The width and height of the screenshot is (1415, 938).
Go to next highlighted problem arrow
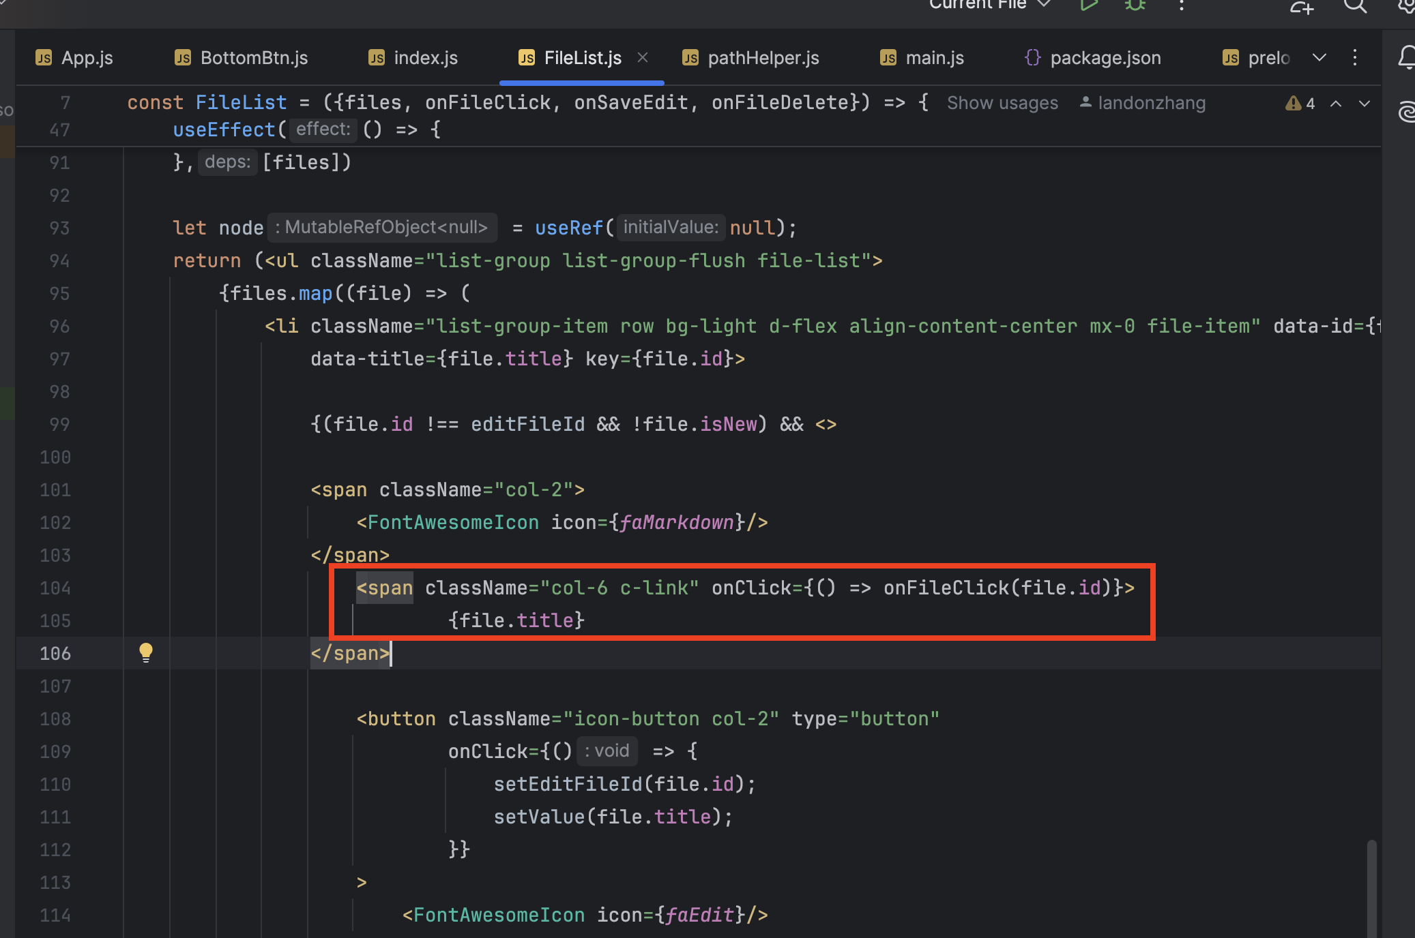tap(1364, 104)
